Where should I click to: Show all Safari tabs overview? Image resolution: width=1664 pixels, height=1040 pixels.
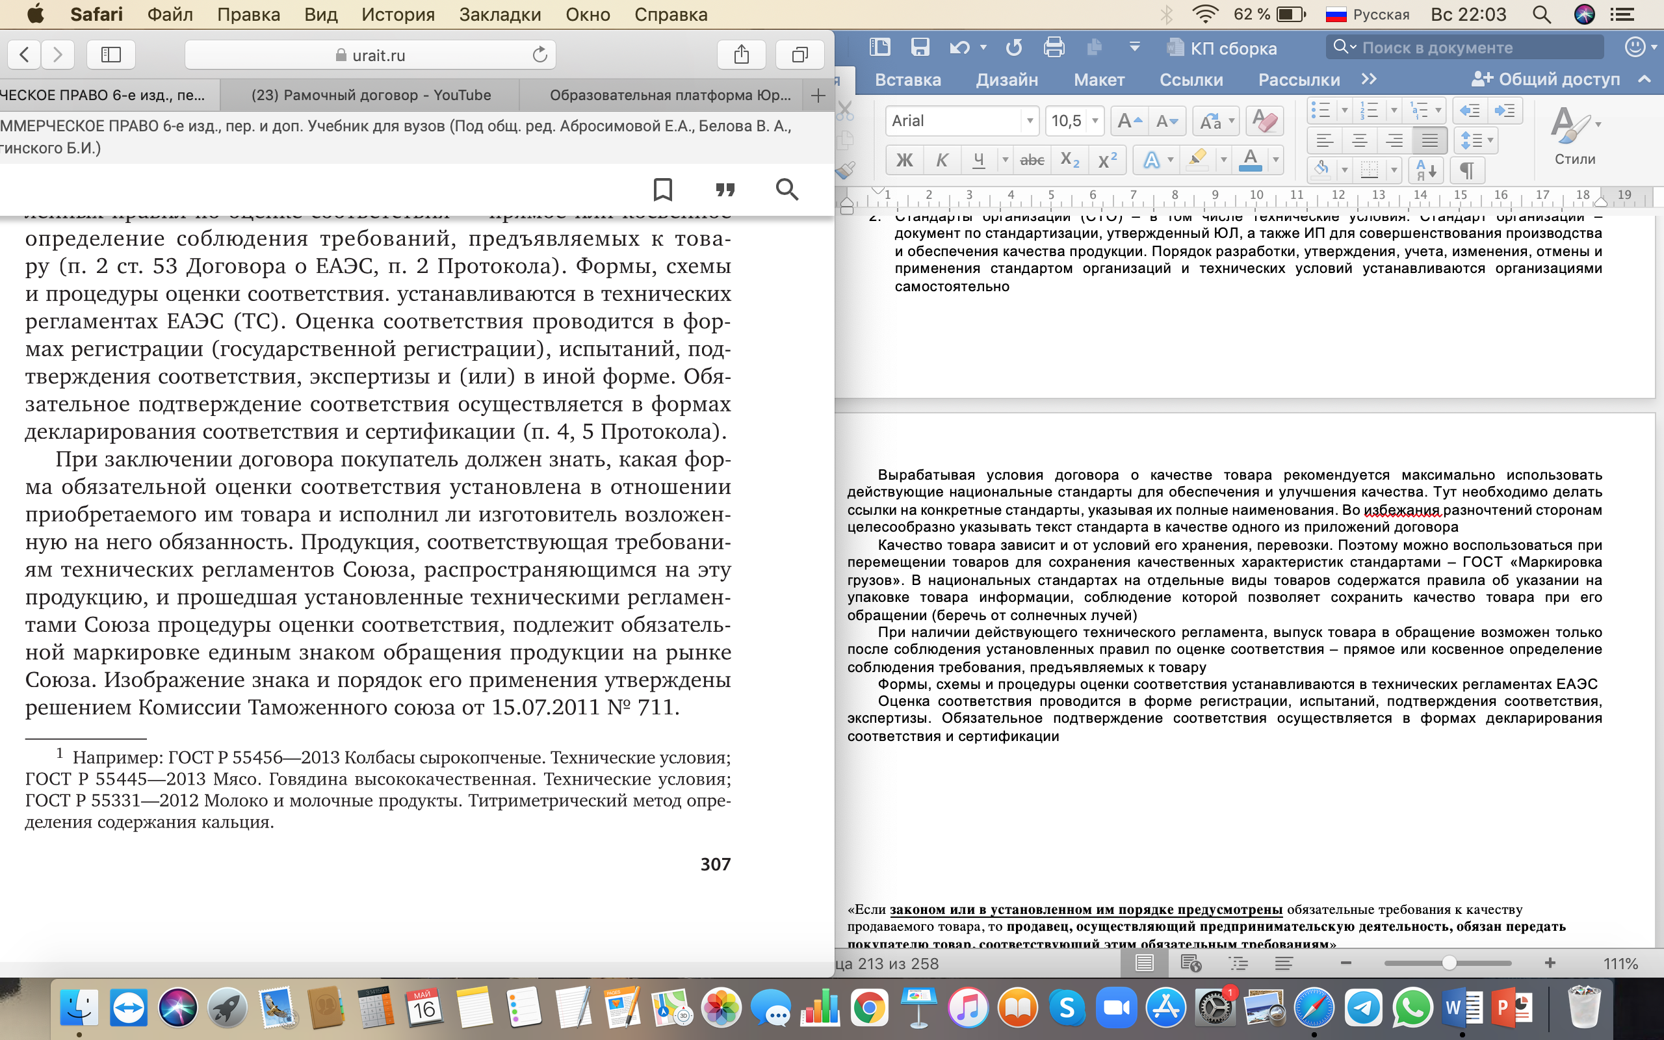point(799,55)
